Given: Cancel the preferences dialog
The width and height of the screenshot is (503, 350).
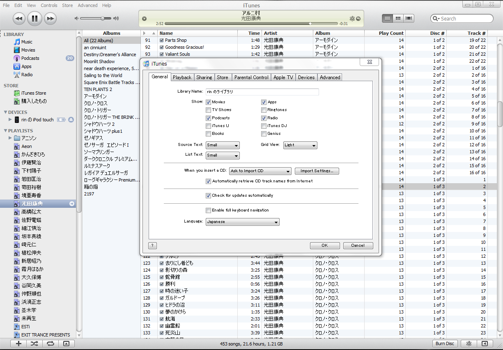Looking at the screenshot, I should [x=358, y=245].
